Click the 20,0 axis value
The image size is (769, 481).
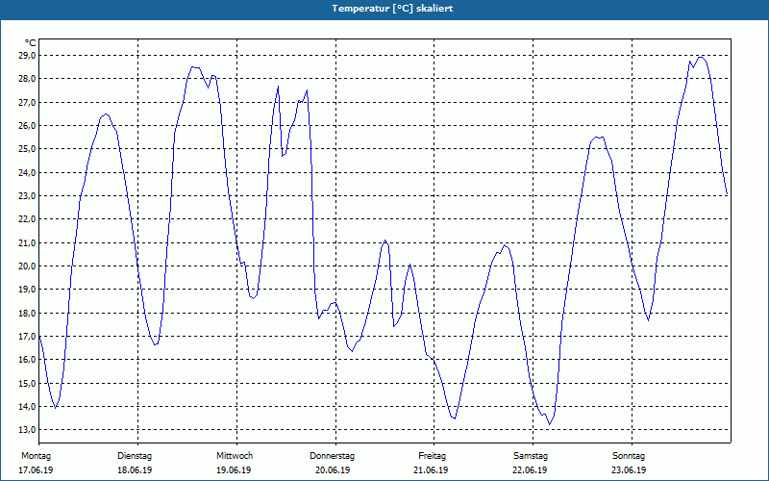[x=27, y=266]
